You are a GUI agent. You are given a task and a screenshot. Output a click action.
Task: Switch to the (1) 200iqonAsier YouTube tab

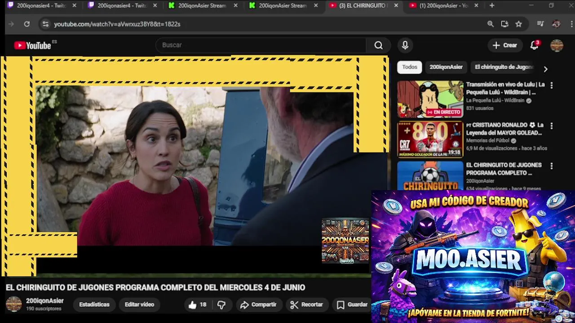[444, 5]
